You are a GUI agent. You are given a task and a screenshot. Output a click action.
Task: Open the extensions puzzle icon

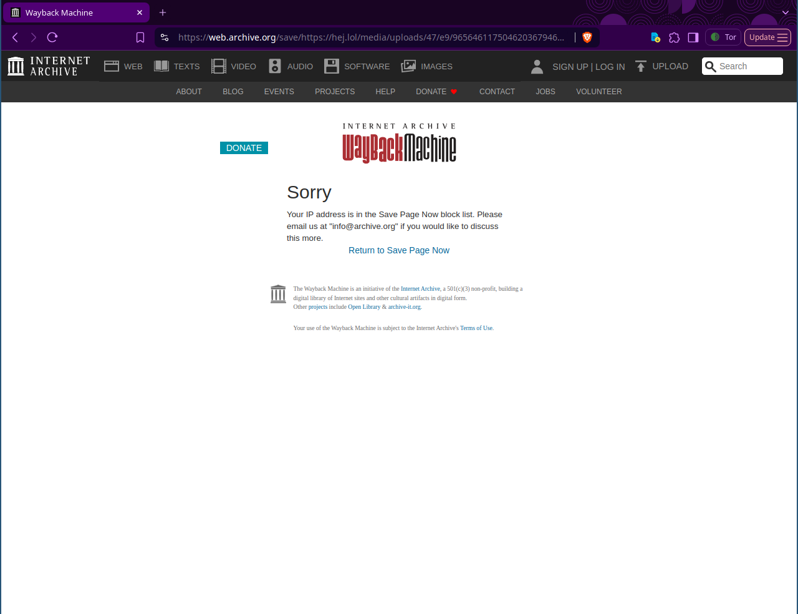pos(674,37)
